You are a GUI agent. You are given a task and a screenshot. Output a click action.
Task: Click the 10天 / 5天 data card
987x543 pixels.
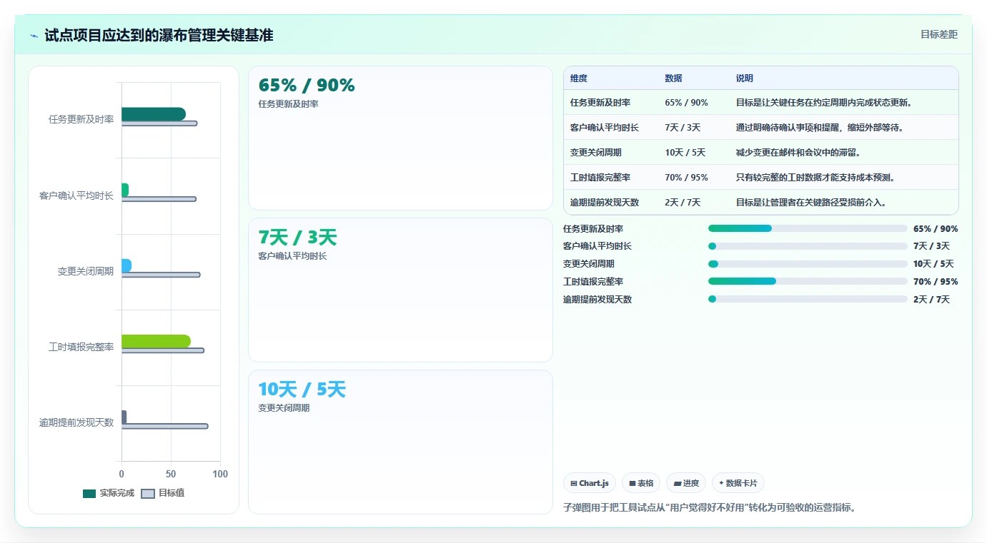(400, 442)
